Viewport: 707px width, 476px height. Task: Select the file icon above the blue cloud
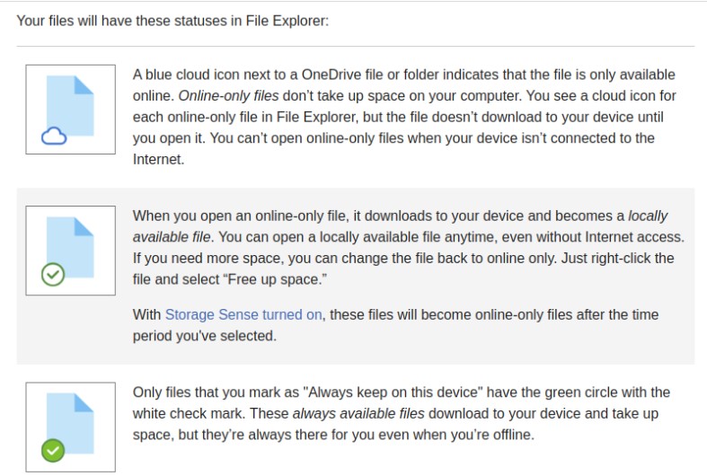(x=70, y=105)
